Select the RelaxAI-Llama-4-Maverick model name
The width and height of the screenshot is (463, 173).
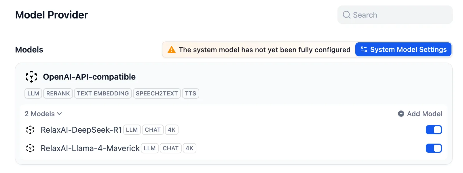coord(90,148)
